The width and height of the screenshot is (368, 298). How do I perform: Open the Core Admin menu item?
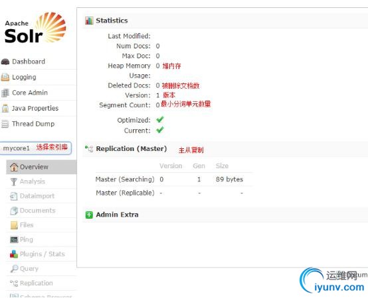point(39,93)
